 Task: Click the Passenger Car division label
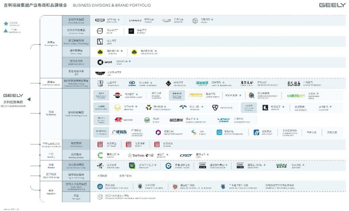click(x=51, y=43)
